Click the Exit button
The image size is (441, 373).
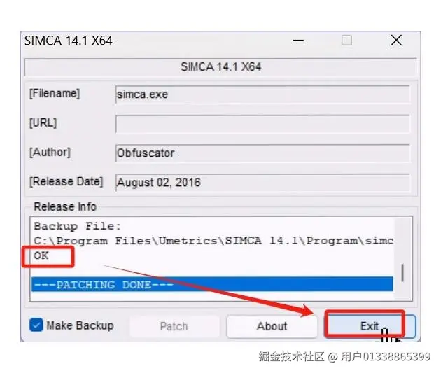click(370, 326)
